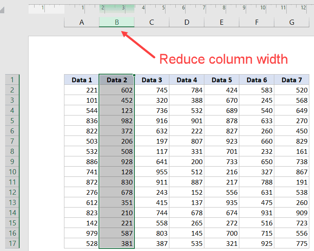Click the 'Data 7' header cell
This screenshot has height=251, width=314.
(292, 80)
